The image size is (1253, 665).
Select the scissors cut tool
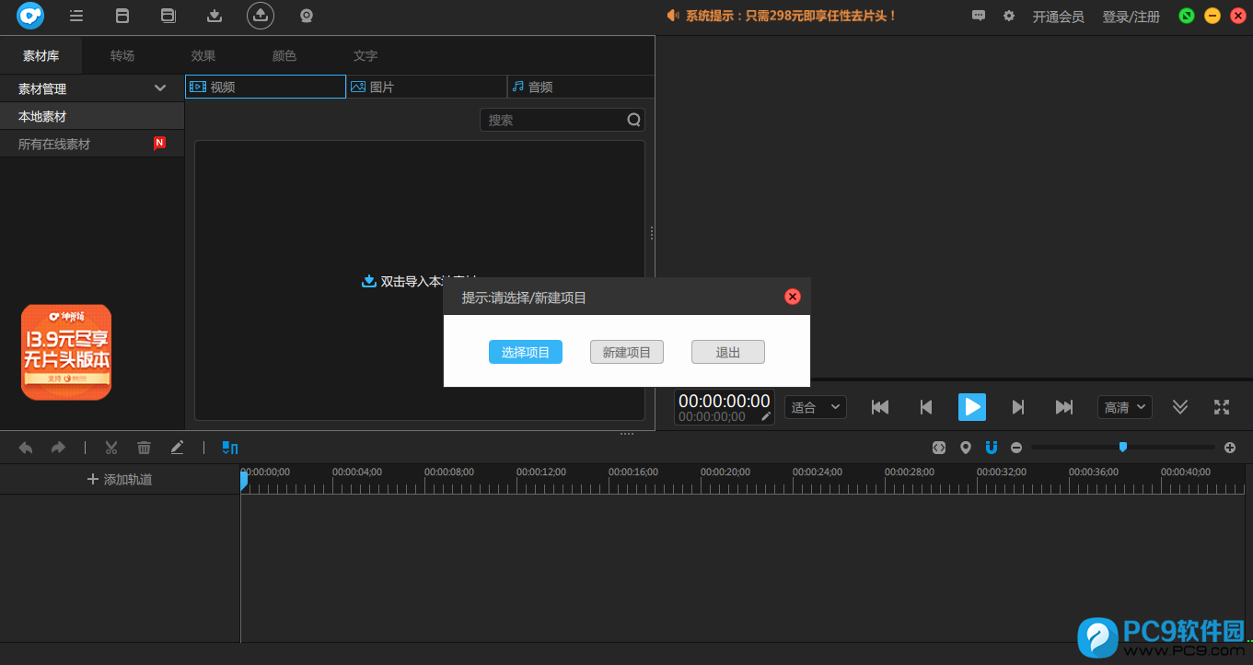(111, 448)
